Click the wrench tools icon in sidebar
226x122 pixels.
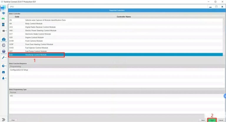pos(4,57)
